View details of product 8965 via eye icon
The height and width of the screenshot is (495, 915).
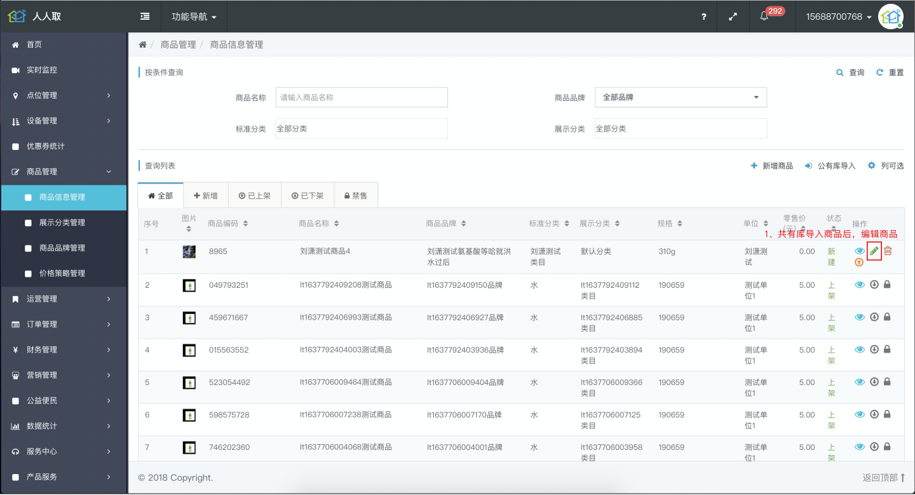click(860, 251)
